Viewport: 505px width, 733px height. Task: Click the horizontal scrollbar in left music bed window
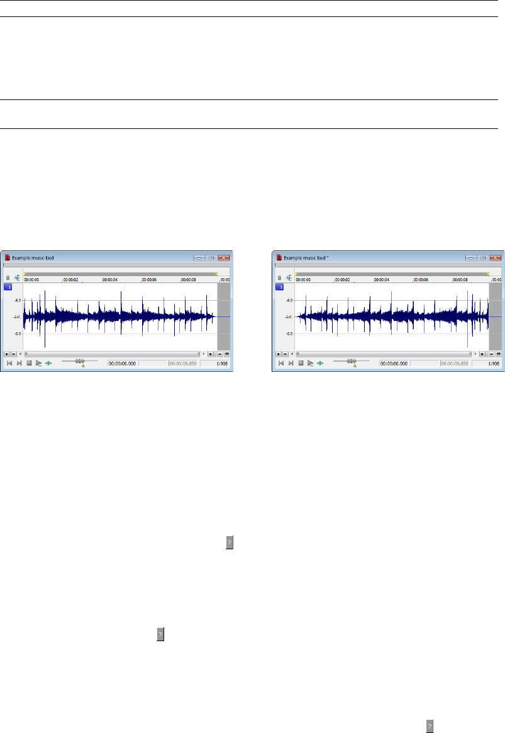(112, 354)
